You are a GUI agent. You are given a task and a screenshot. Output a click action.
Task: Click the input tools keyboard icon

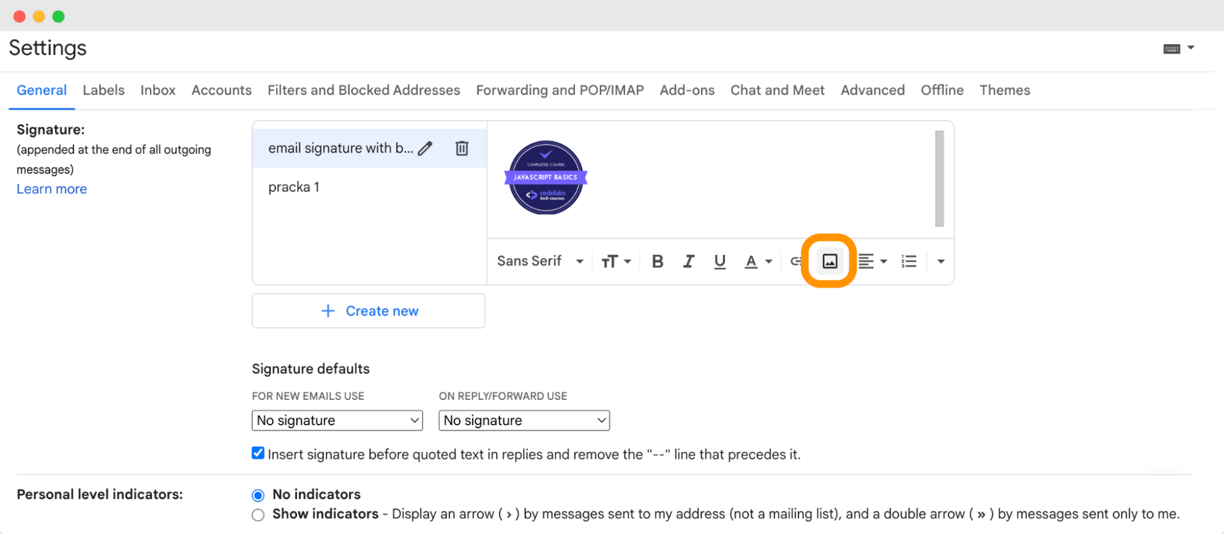click(x=1172, y=49)
